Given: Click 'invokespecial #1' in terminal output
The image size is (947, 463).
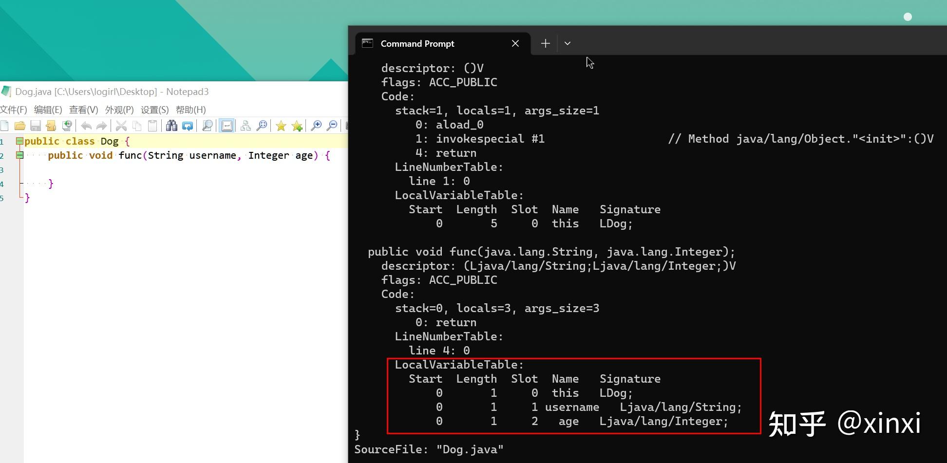Looking at the screenshot, I should tap(490, 139).
